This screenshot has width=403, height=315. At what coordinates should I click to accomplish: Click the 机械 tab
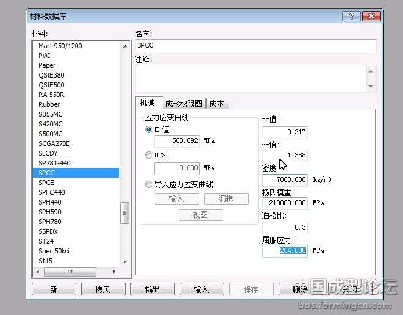148,103
